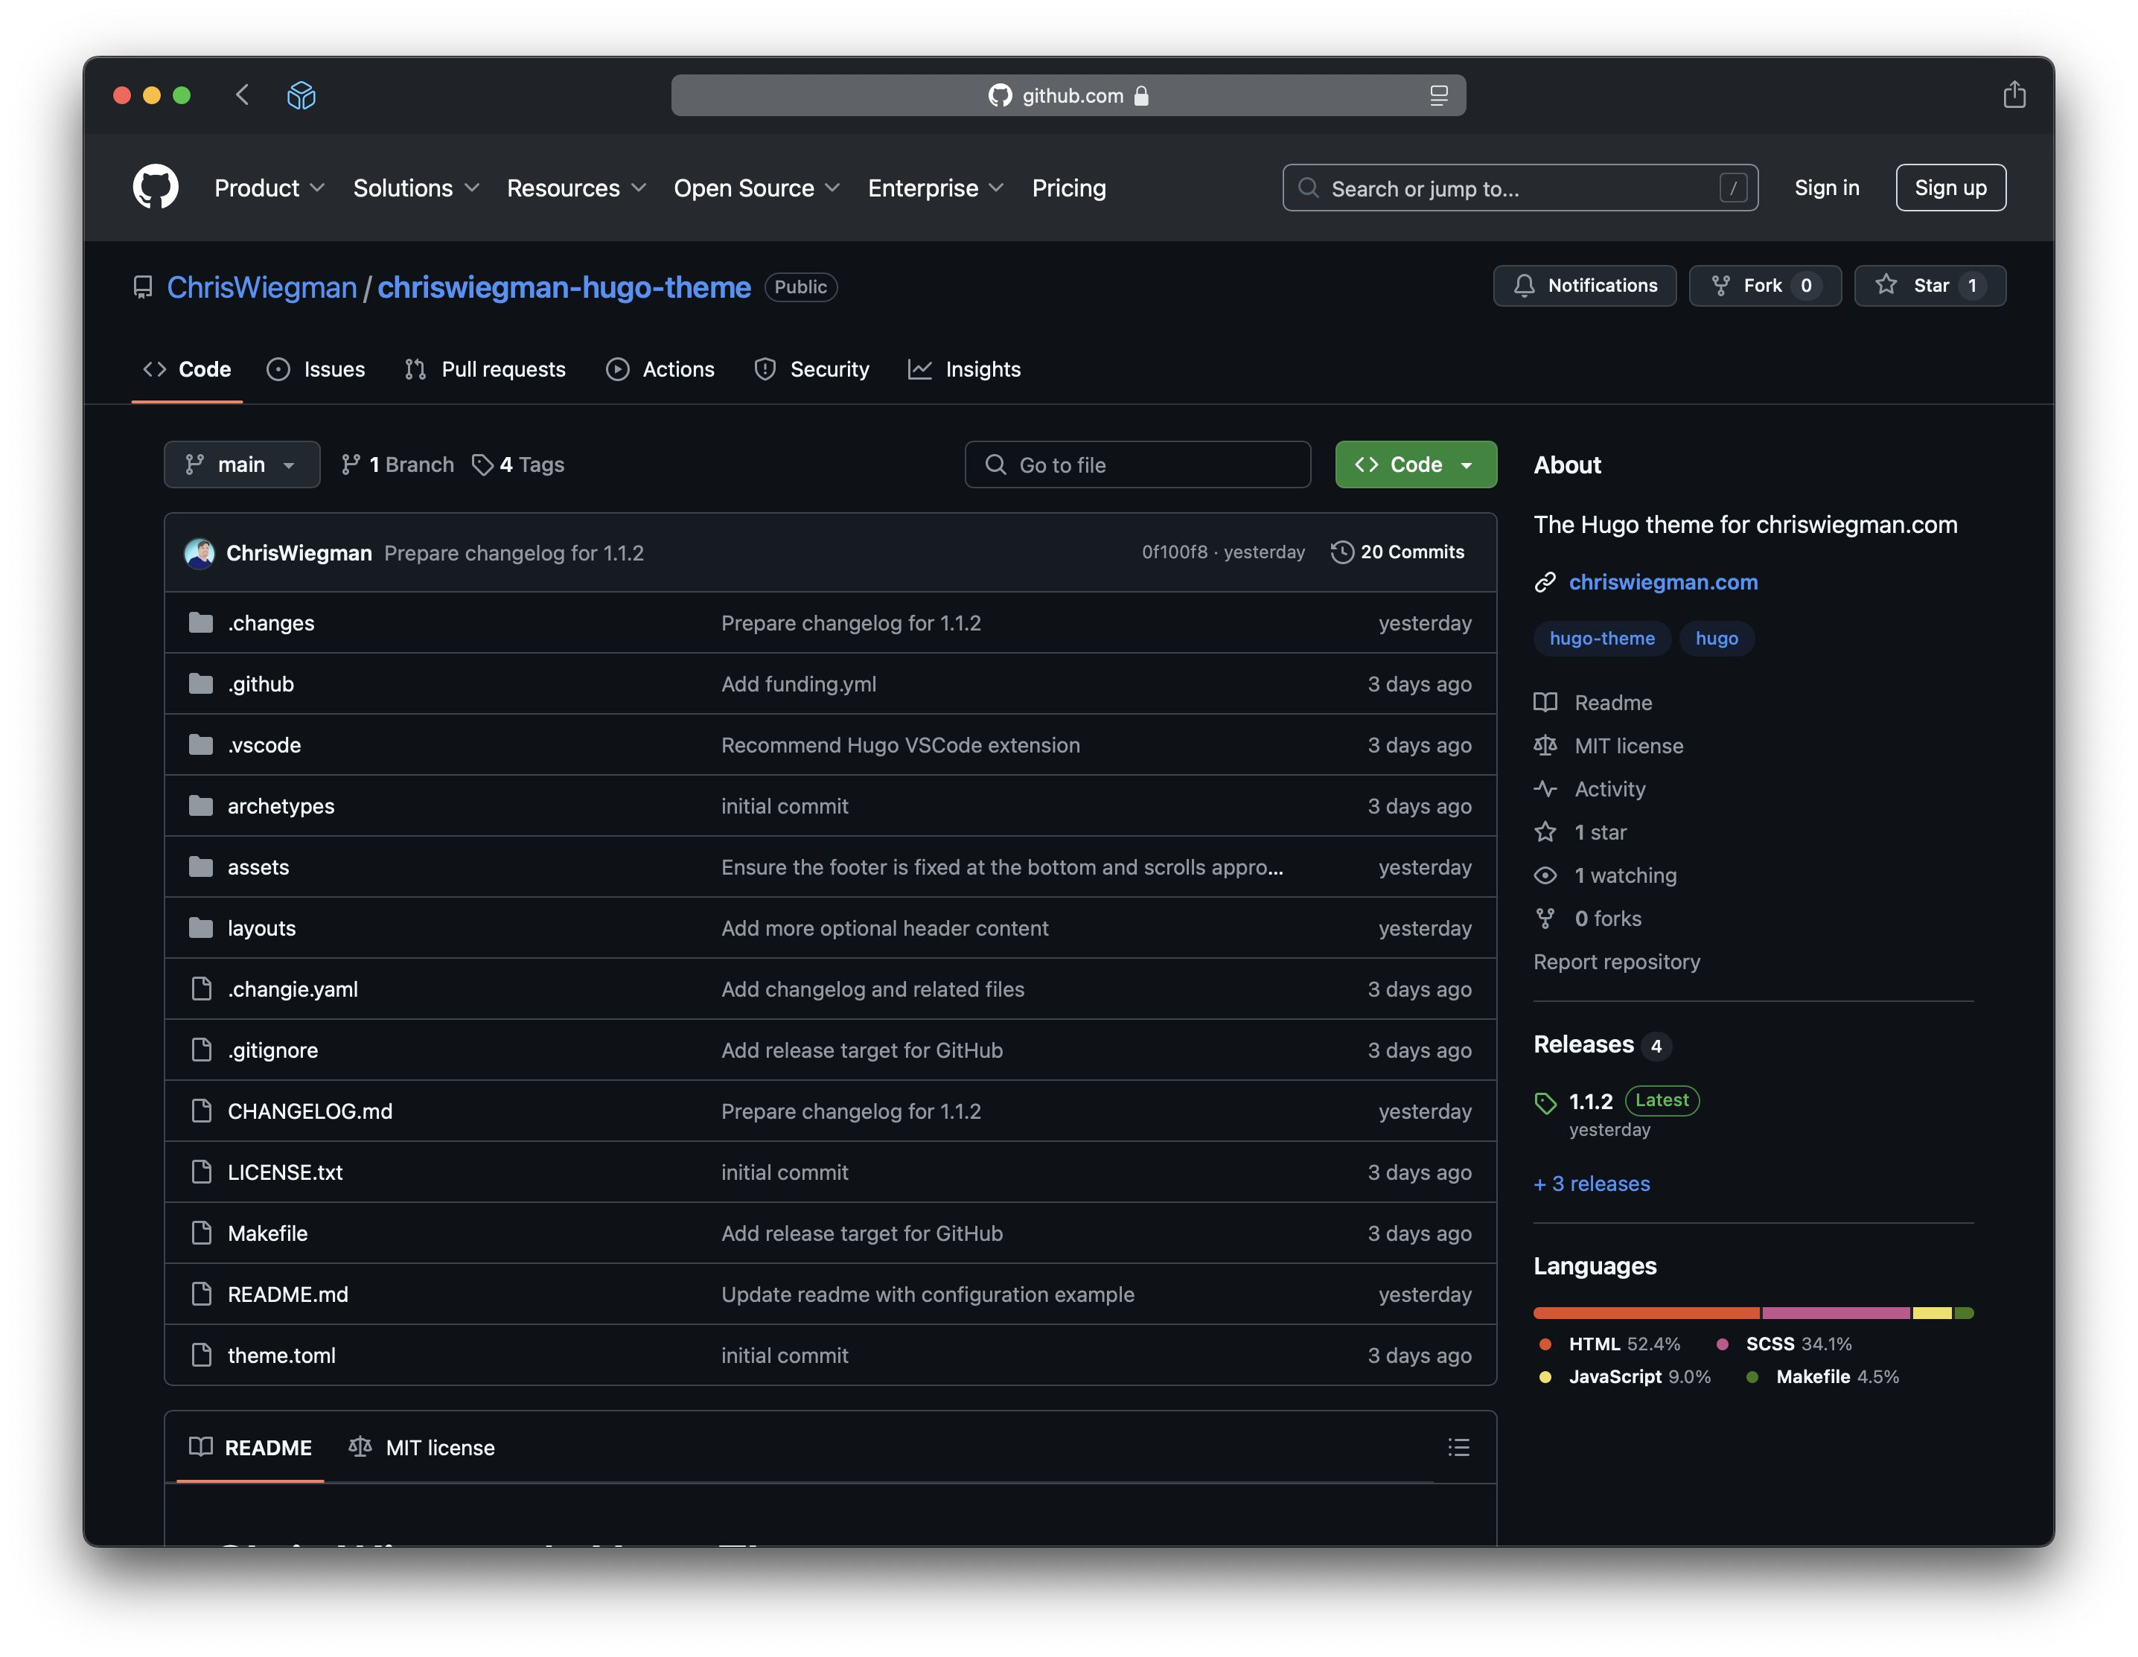
Task: Switch to the Pull requests tab
Action: [485, 369]
